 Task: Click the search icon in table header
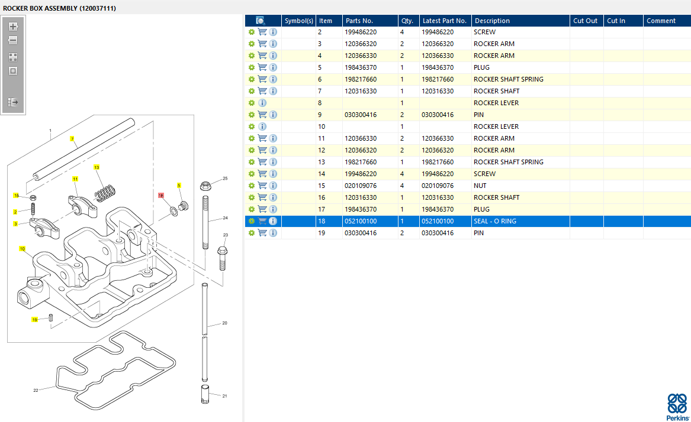coord(260,21)
